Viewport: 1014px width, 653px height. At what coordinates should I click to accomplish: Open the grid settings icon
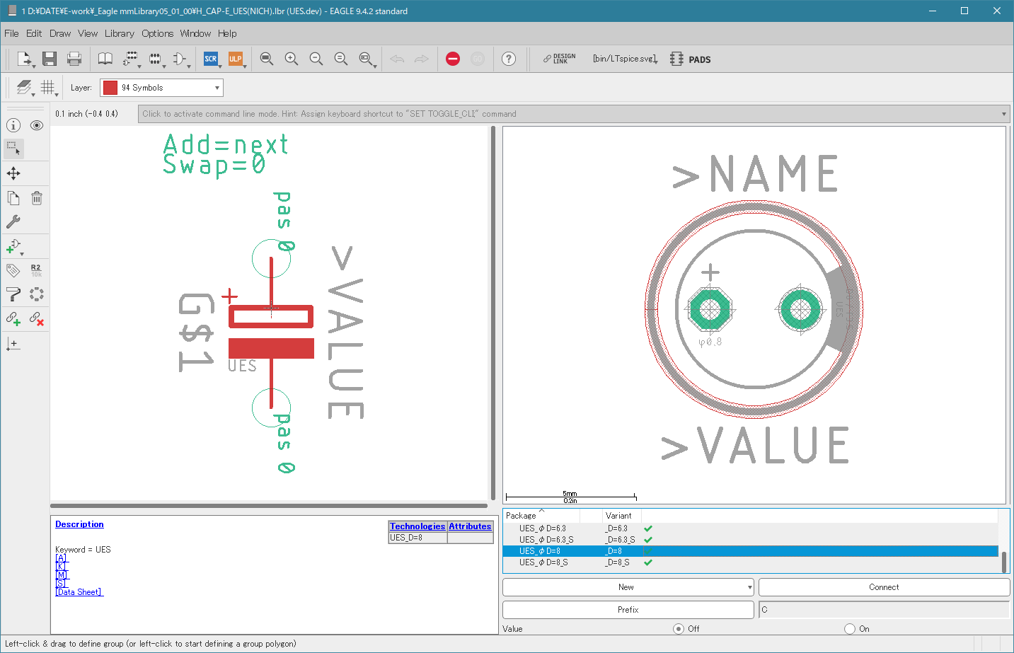coord(47,87)
